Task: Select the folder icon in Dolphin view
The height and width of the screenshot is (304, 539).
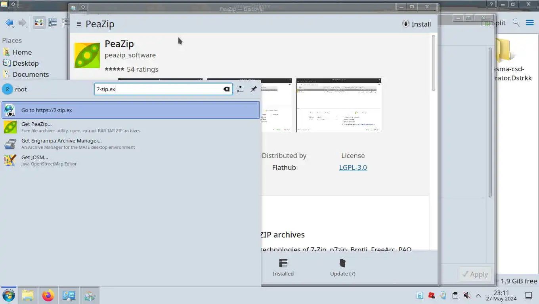Action: (505, 50)
